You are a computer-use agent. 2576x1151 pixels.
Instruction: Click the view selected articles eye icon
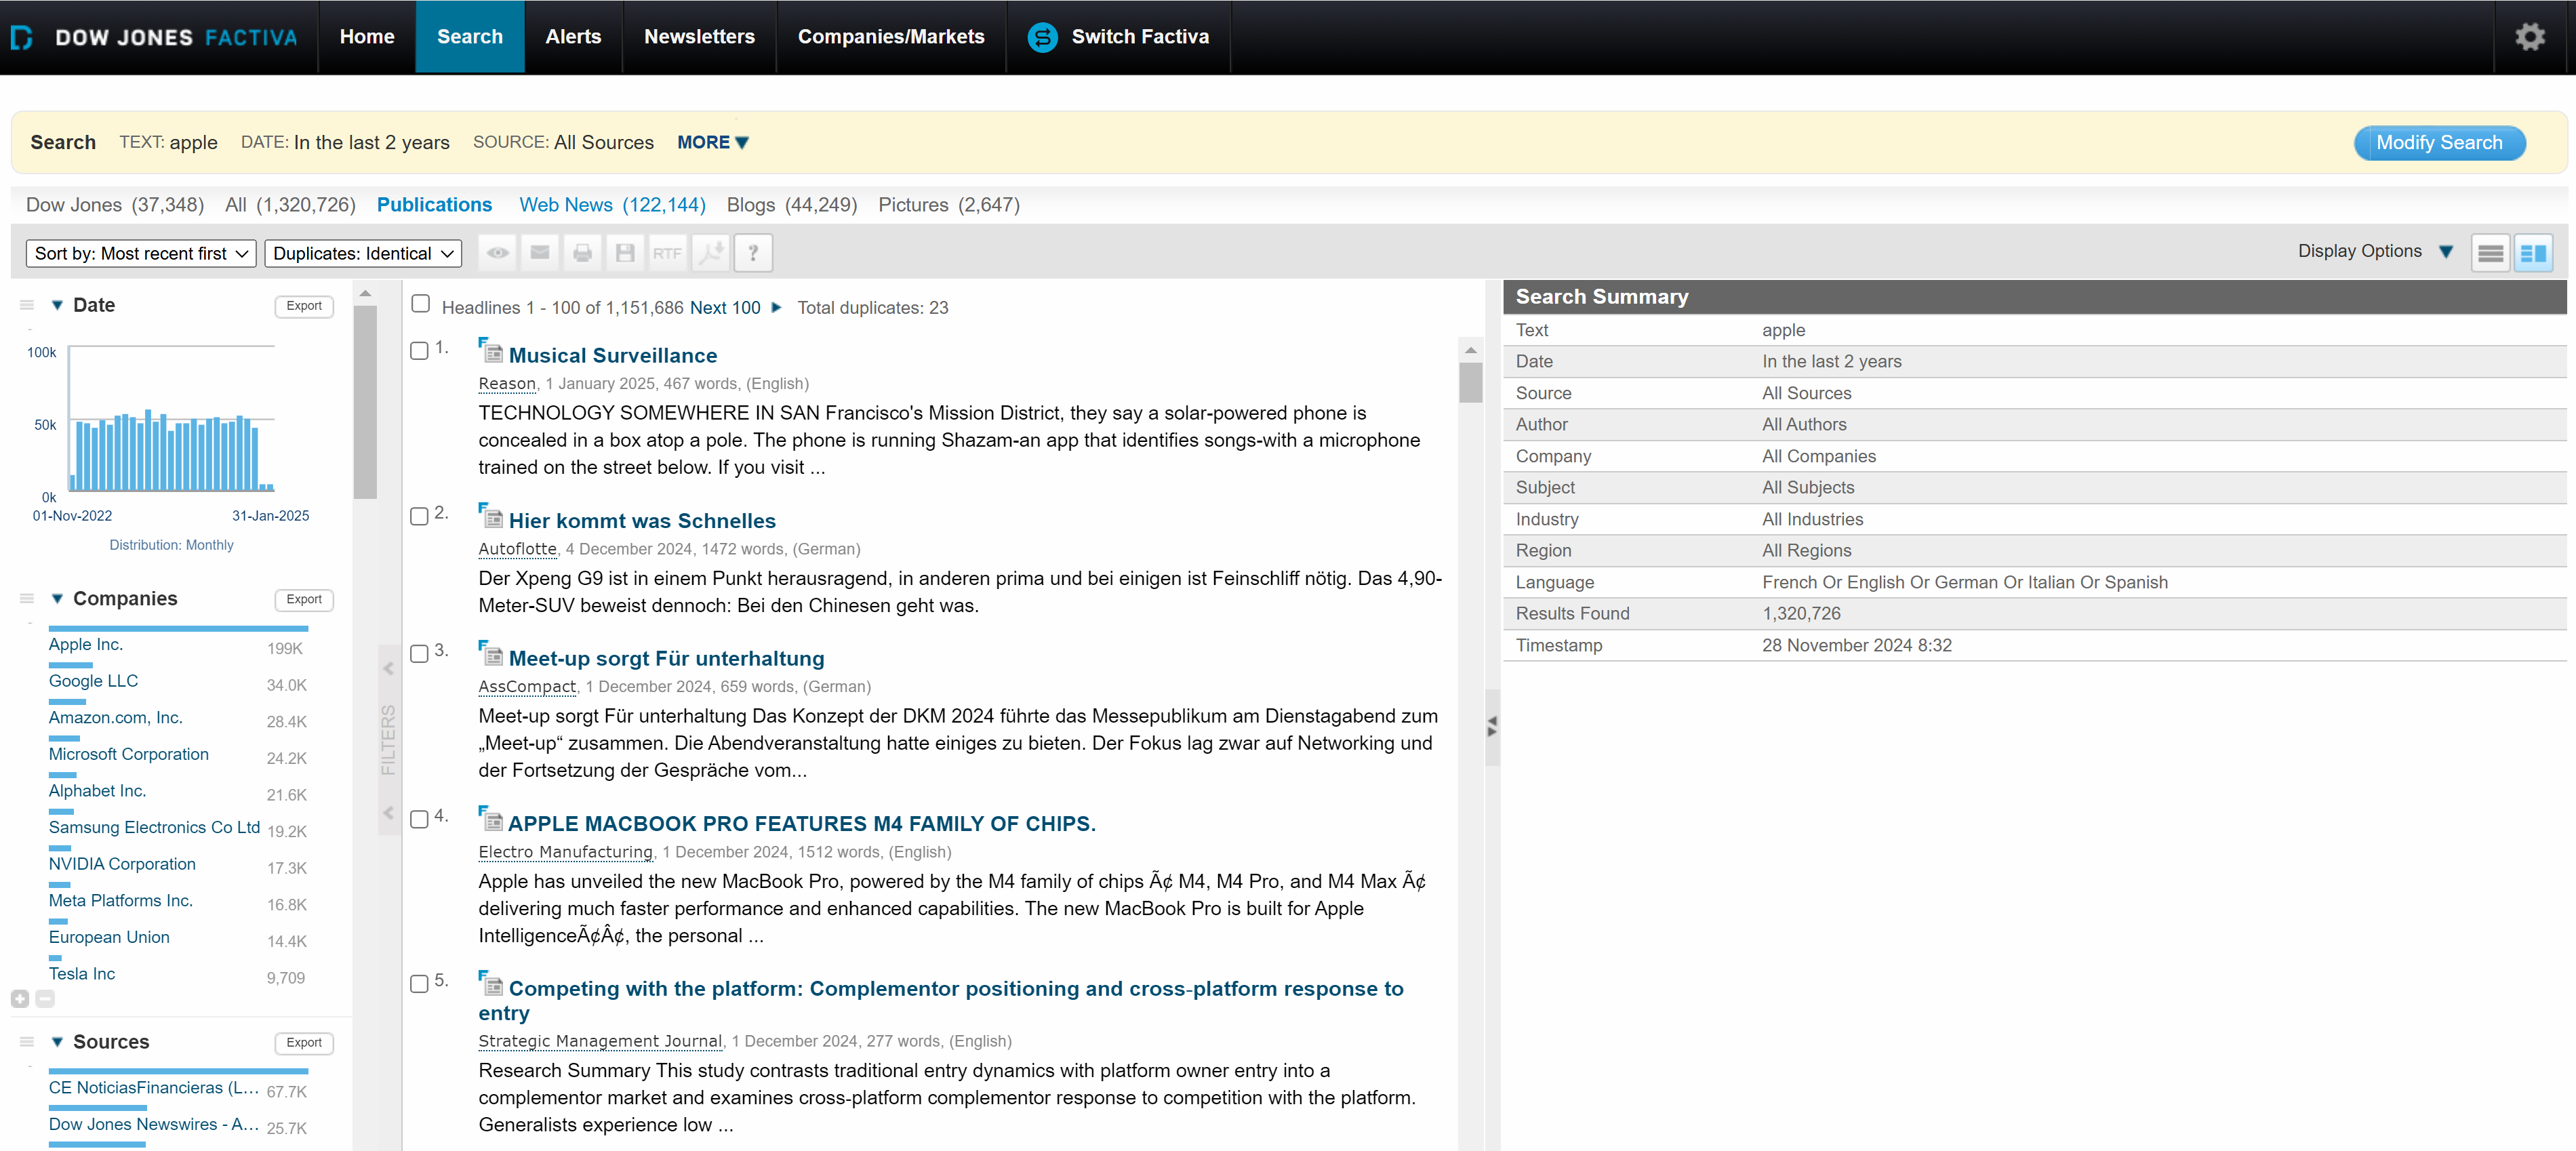(x=497, y=253)
